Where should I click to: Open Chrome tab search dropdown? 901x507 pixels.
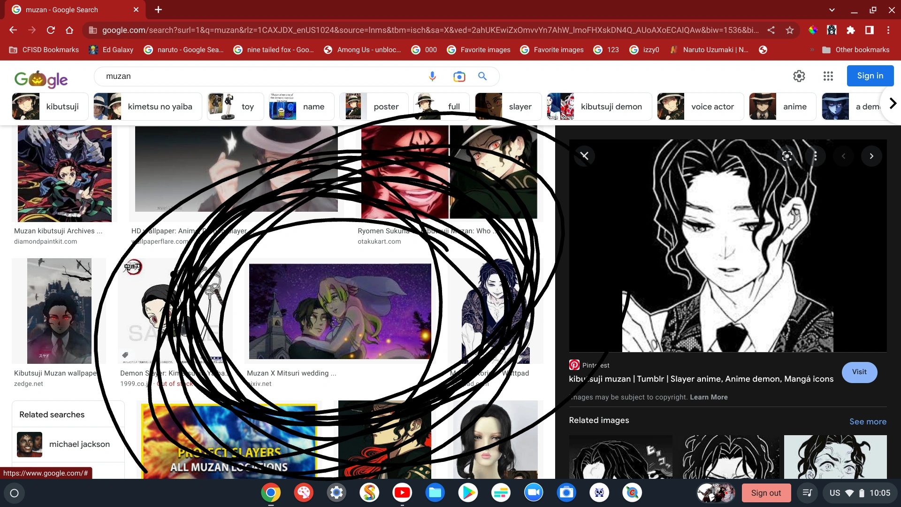pos(832,9)
